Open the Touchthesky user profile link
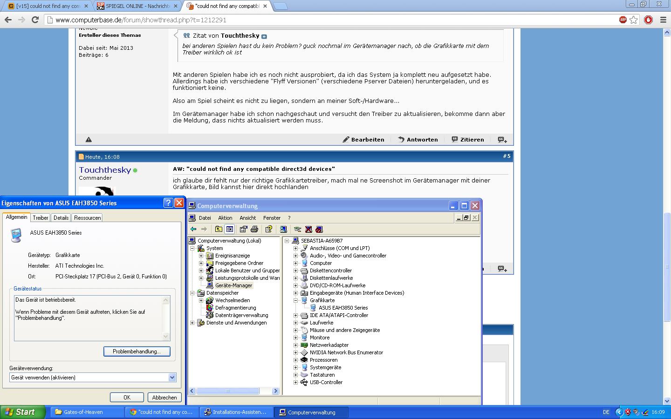Screen dimensions: 671x419 pyautogui.click(x=105, y=170)
